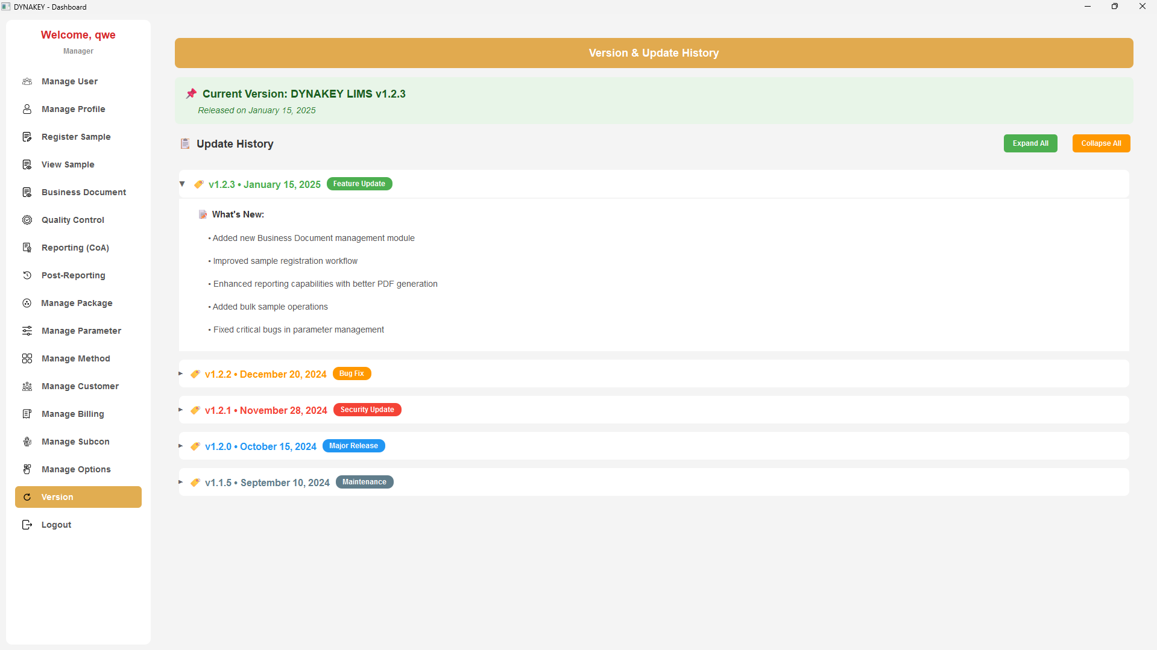Open the Business Document menu item
Image resolution: width=1157 pixels, height=650 pixels.
(x=83, y=192)
